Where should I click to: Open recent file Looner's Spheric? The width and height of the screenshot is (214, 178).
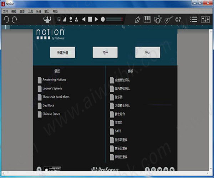[50, 89]
